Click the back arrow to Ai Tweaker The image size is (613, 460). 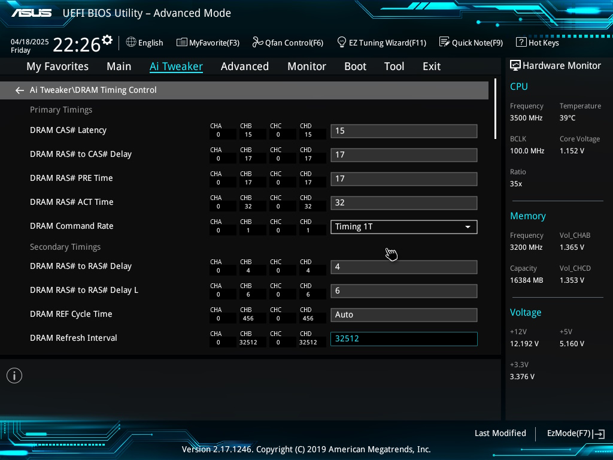(20, 90)
